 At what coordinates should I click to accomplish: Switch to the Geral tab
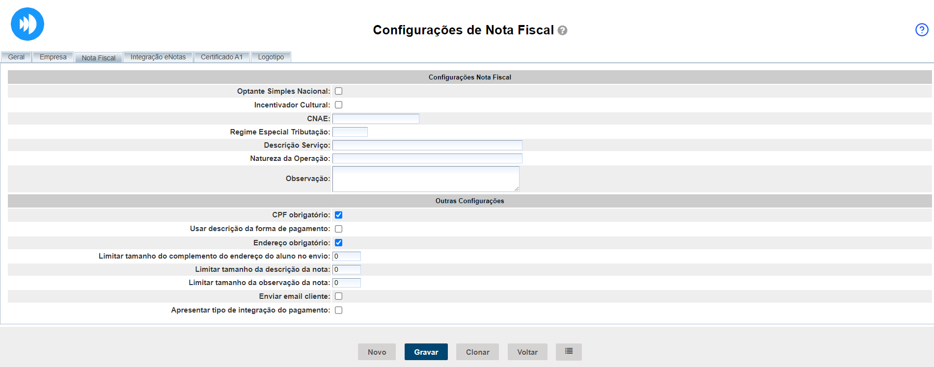click(16, 57)
